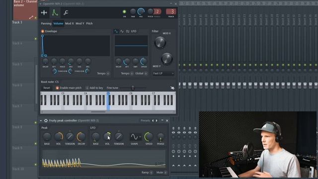The image size is (318, 179).
Task: Click the Envelope SUS knob
Action: pos(79,61)
